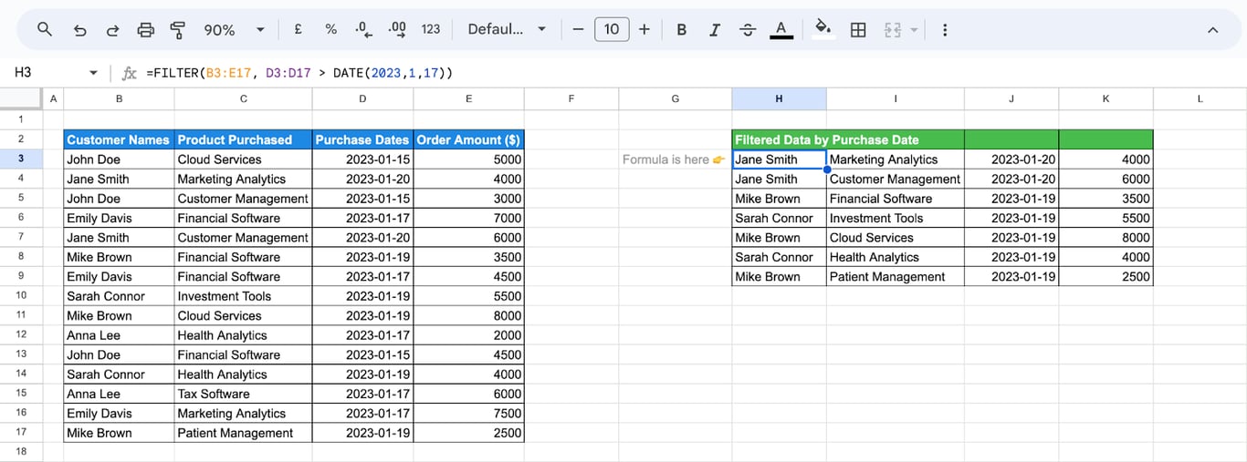Redo the last action
This screenshot has height=462, width=1247.
112,29
